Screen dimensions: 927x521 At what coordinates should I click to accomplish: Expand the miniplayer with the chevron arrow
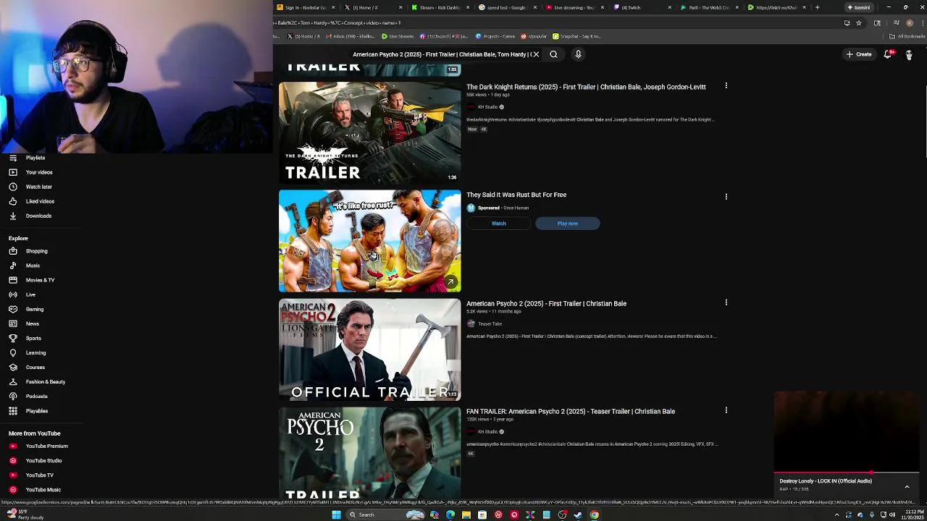tap(907, 486)
